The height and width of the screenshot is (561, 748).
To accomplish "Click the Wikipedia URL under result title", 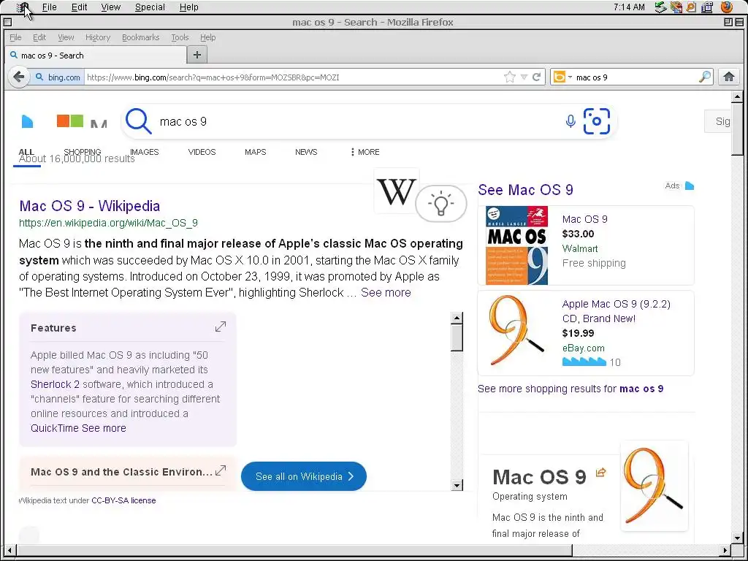I will [x=108, y=223].
